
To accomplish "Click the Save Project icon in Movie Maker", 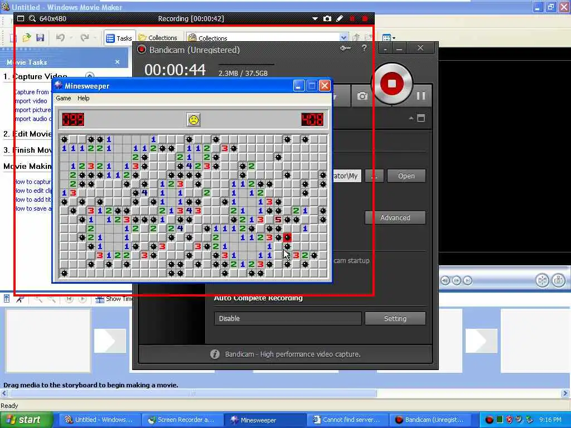I will tap(40, 37).
